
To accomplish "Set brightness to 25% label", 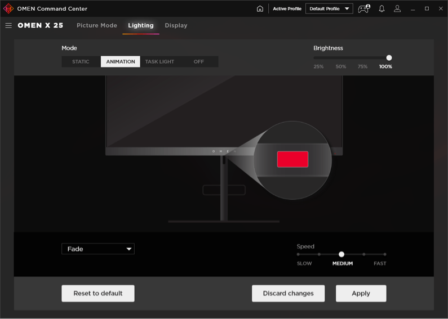I will coord(318,66).
